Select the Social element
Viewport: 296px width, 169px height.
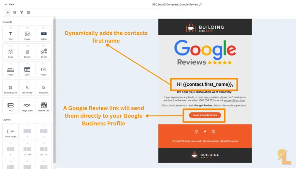click(x=44, y=51)
